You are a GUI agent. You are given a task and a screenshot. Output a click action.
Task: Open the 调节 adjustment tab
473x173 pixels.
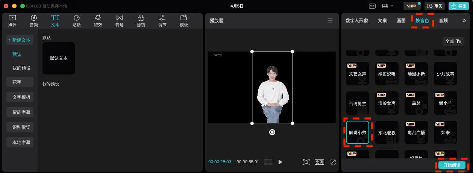(162, 21)
